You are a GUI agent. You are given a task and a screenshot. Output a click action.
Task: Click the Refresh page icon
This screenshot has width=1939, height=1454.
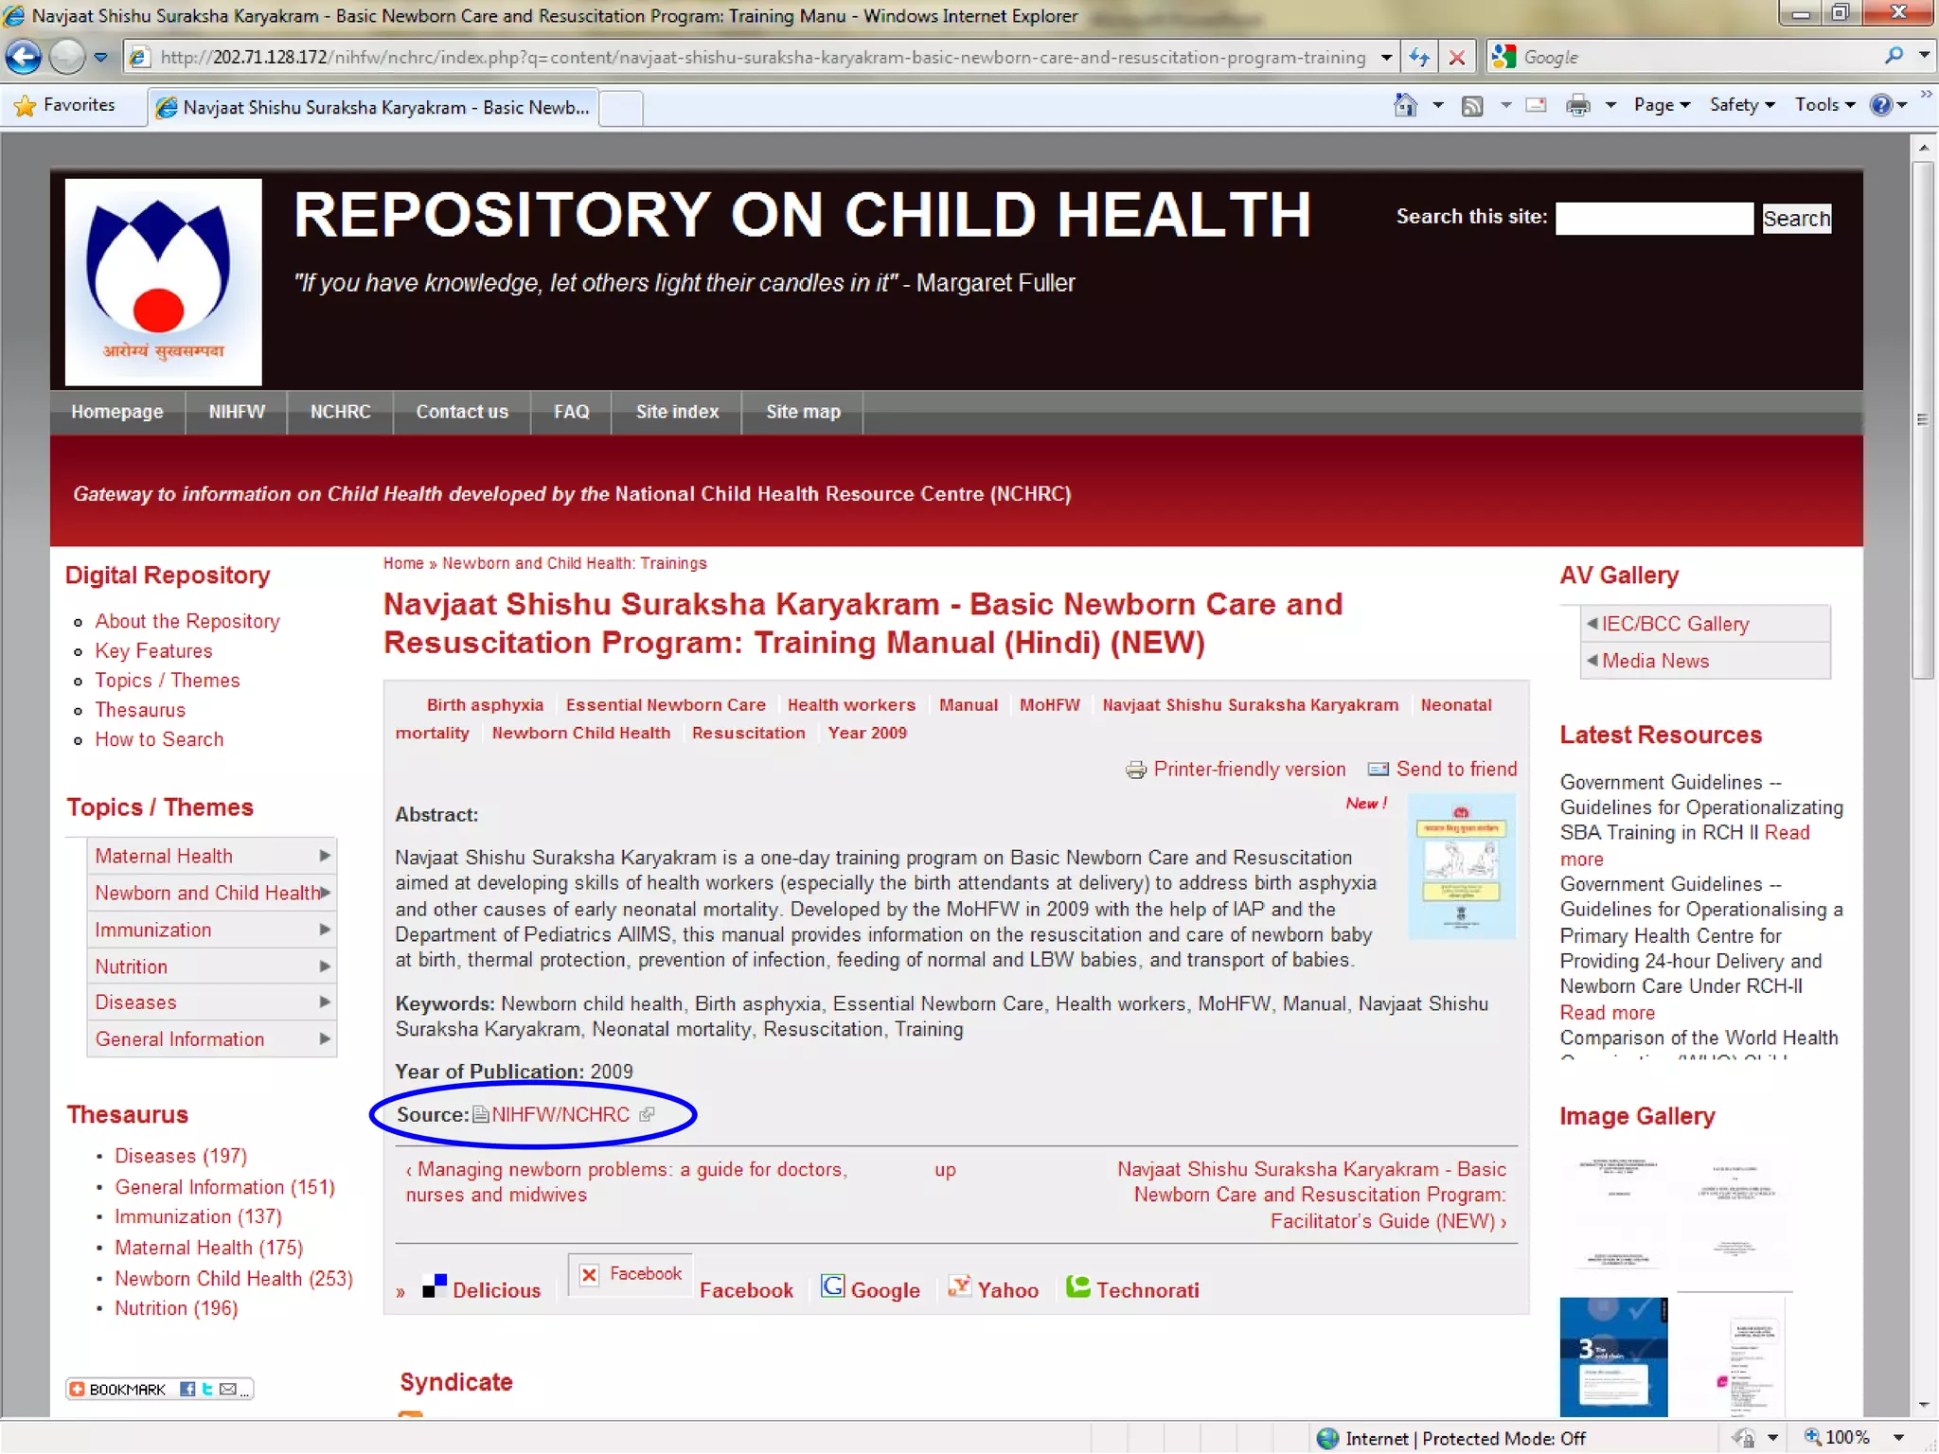coord(1418,57)
